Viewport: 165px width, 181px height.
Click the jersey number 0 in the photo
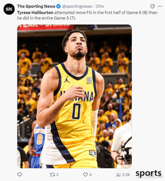pos(76,111)
